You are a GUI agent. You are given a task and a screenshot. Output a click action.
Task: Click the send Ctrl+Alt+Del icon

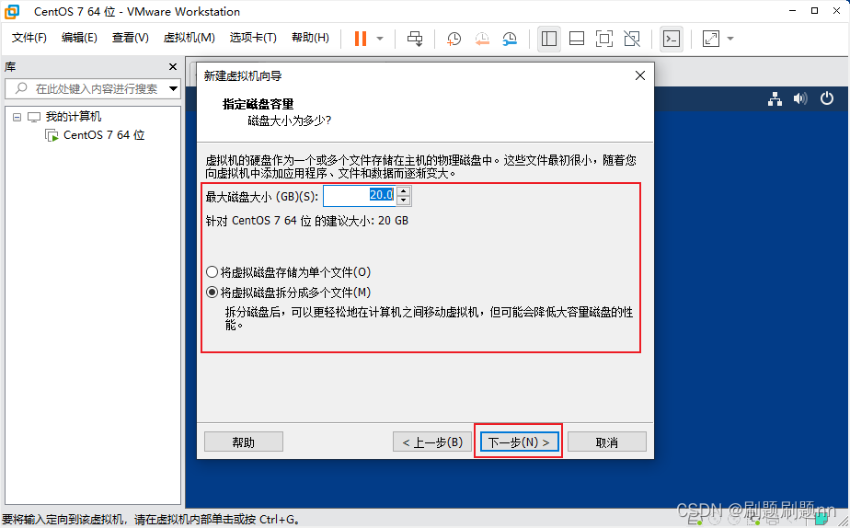[x=415, y=39]
